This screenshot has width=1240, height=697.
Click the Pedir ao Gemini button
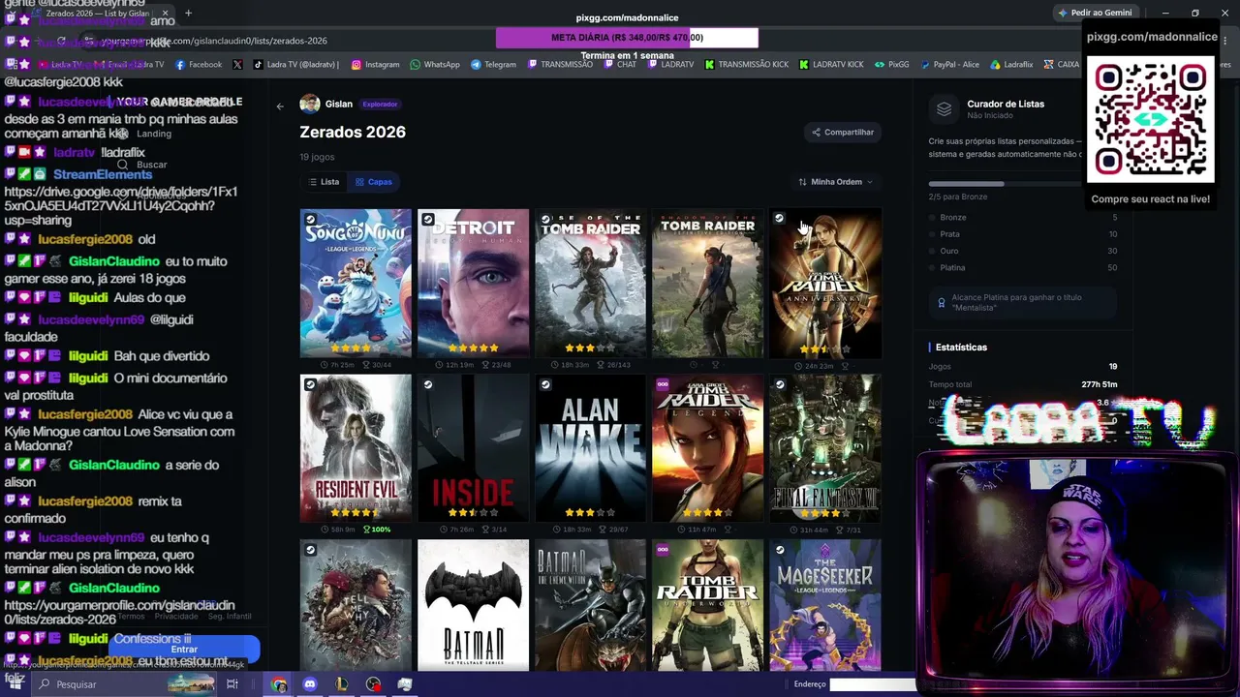point(1095,13)
